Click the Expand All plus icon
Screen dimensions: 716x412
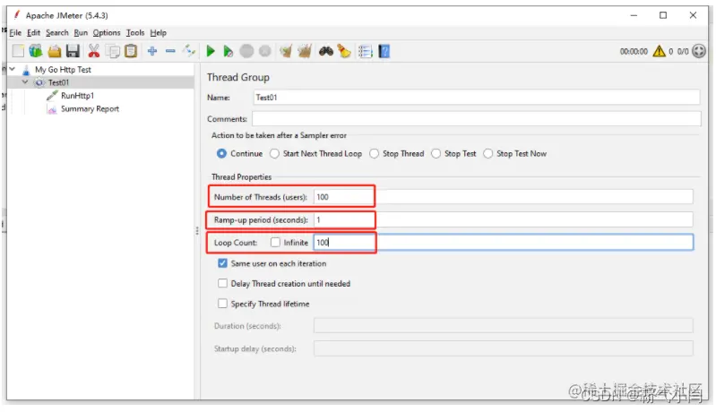pos(152,51)
